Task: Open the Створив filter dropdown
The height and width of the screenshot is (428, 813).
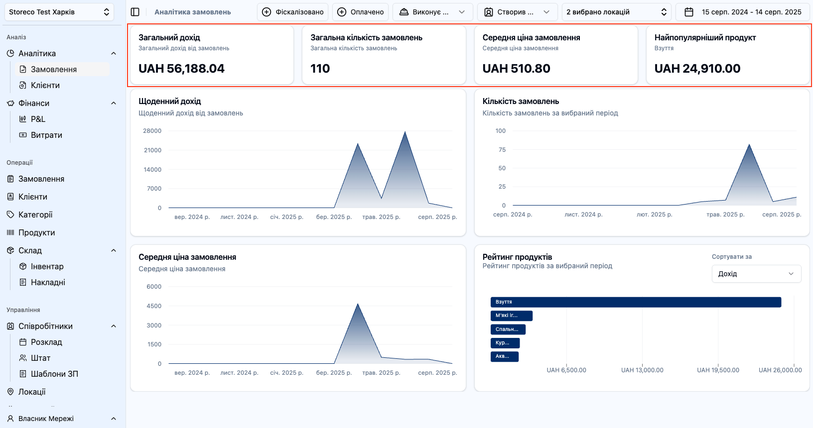Action: [517, 12]
